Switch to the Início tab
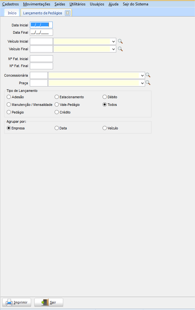This screenshot has width=195, height=310. click(x=12, y=13)
